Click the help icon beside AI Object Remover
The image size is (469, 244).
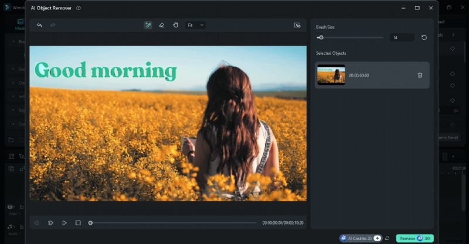tap(79, 8)
